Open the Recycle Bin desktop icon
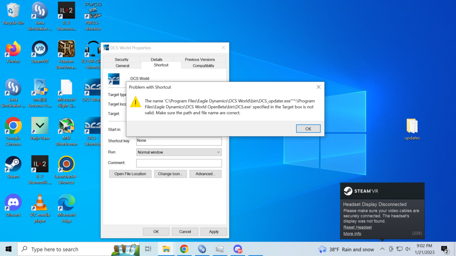456x256 pixels. pyautogui.click(x=13, y=14)
